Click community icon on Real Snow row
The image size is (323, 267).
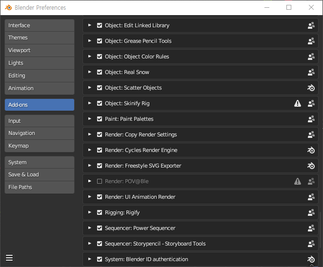(x=311, y=72)
